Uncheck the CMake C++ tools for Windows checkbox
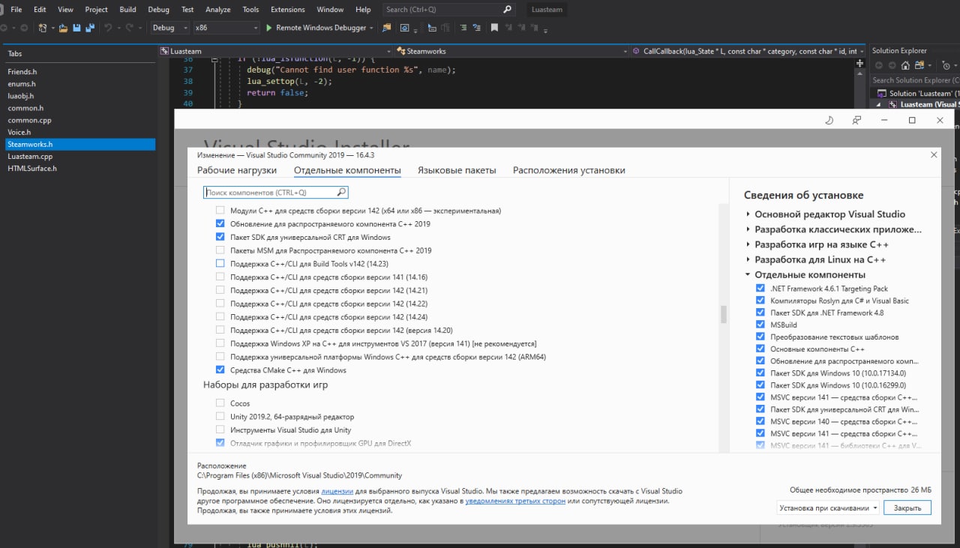Viewport: 960px width, 548px height. 220,370
